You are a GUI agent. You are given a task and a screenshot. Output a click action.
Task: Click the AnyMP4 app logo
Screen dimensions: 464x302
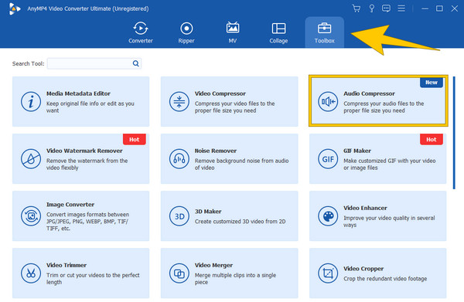[14, 8]
